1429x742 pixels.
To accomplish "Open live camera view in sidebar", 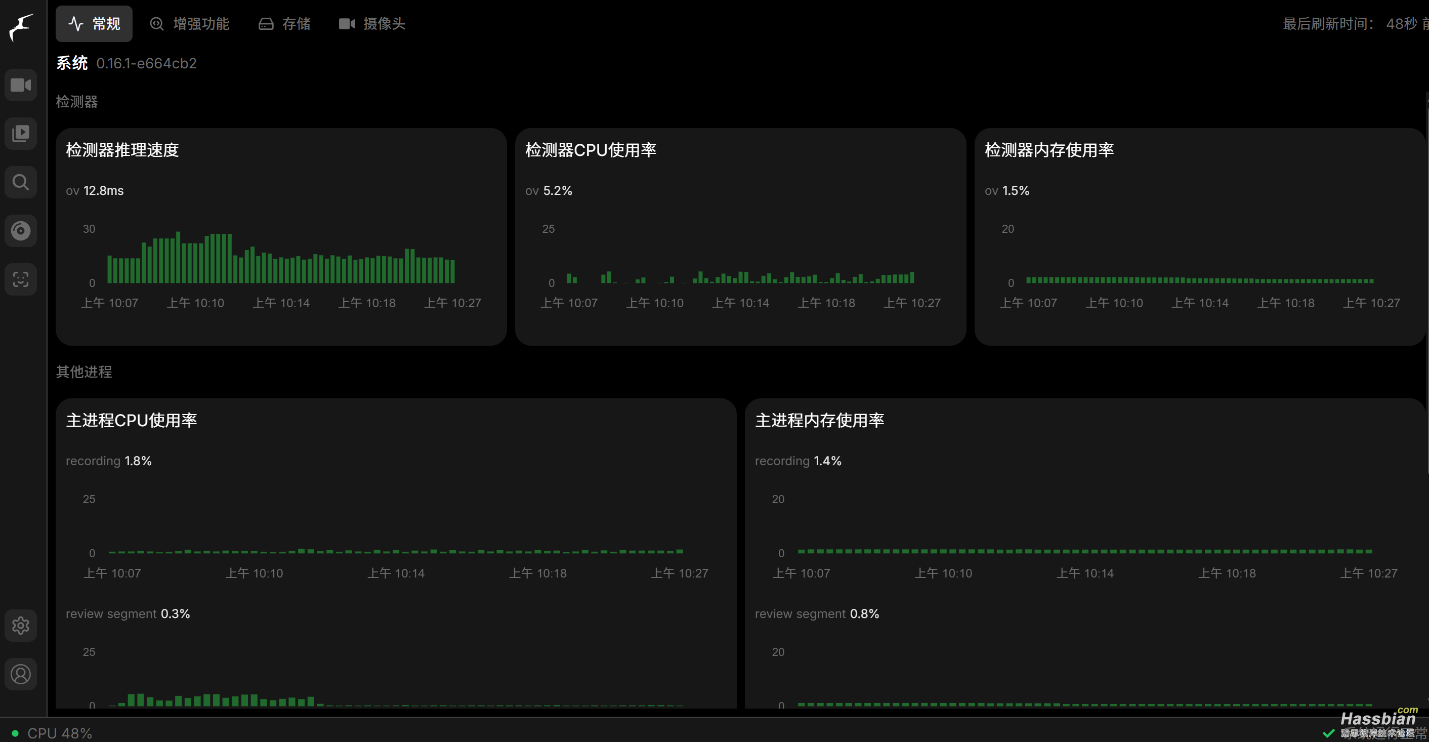I will click(x=21, y=85).
